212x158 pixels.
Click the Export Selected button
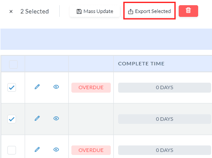pos(149,11)
